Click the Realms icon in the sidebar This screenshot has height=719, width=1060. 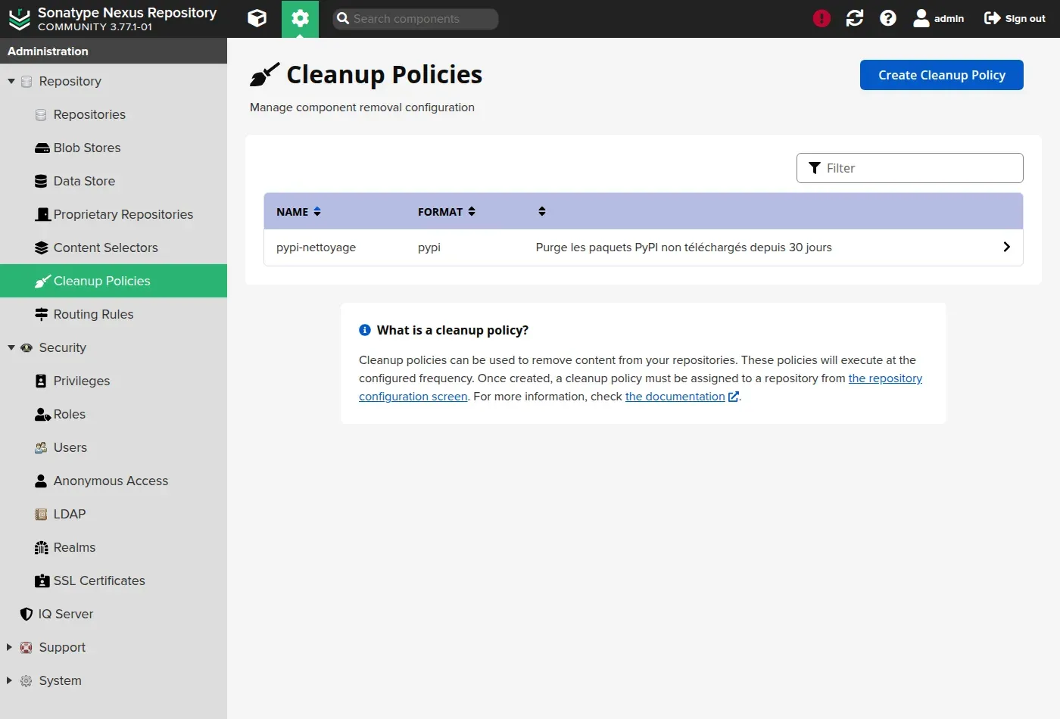42,547
